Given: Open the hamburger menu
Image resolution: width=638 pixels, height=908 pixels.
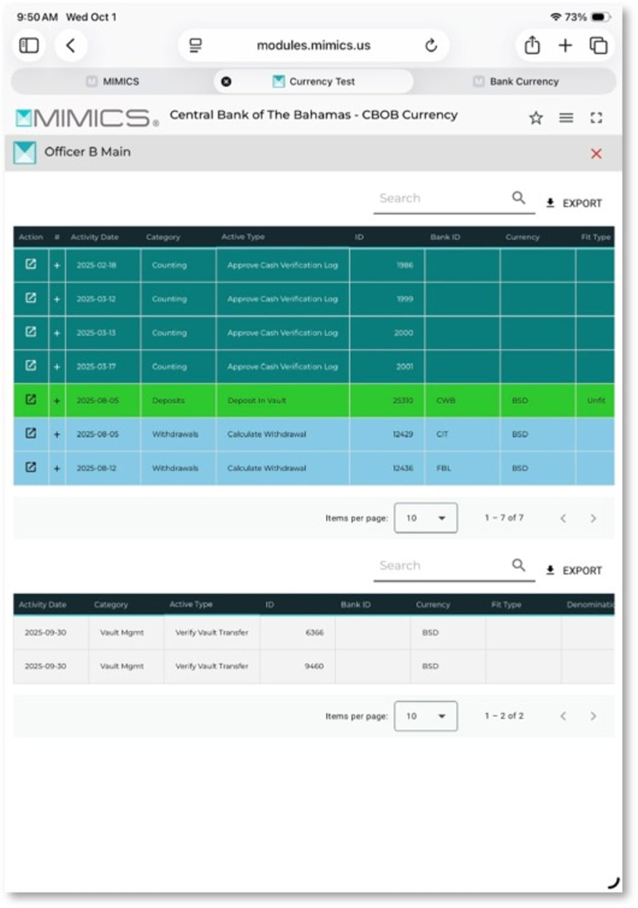Looking at the screenshot, I should click(566, 118).
